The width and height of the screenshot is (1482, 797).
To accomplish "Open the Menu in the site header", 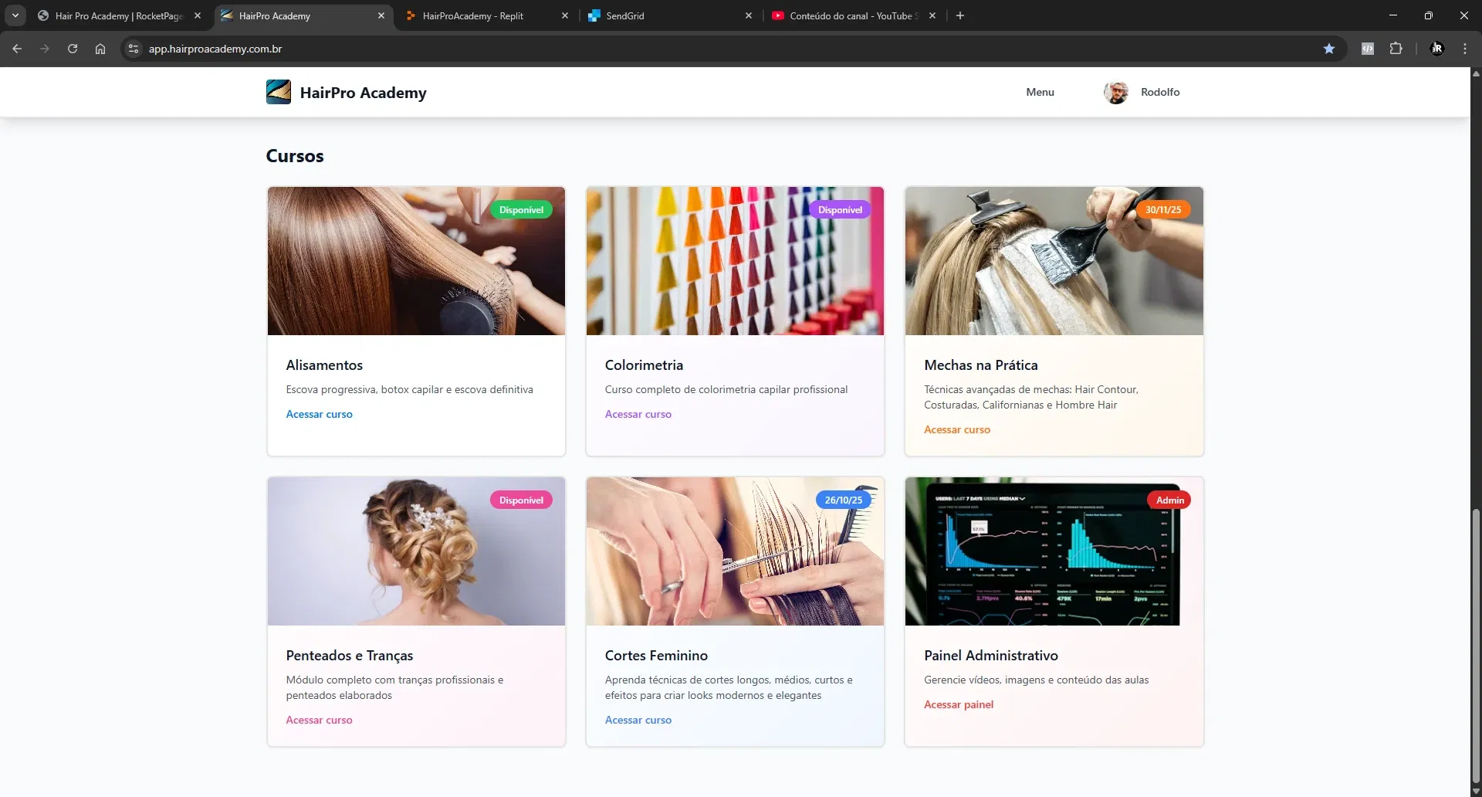I will coord(1040,92).
